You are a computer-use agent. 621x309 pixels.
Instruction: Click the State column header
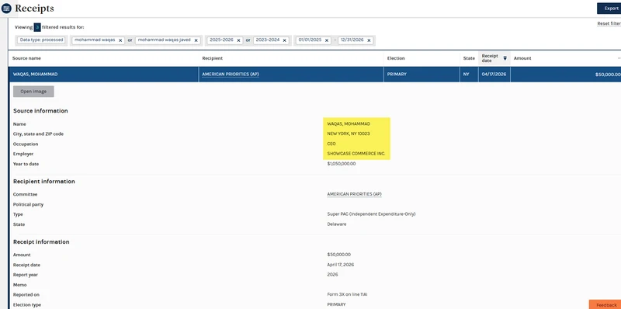pos(469,58)
